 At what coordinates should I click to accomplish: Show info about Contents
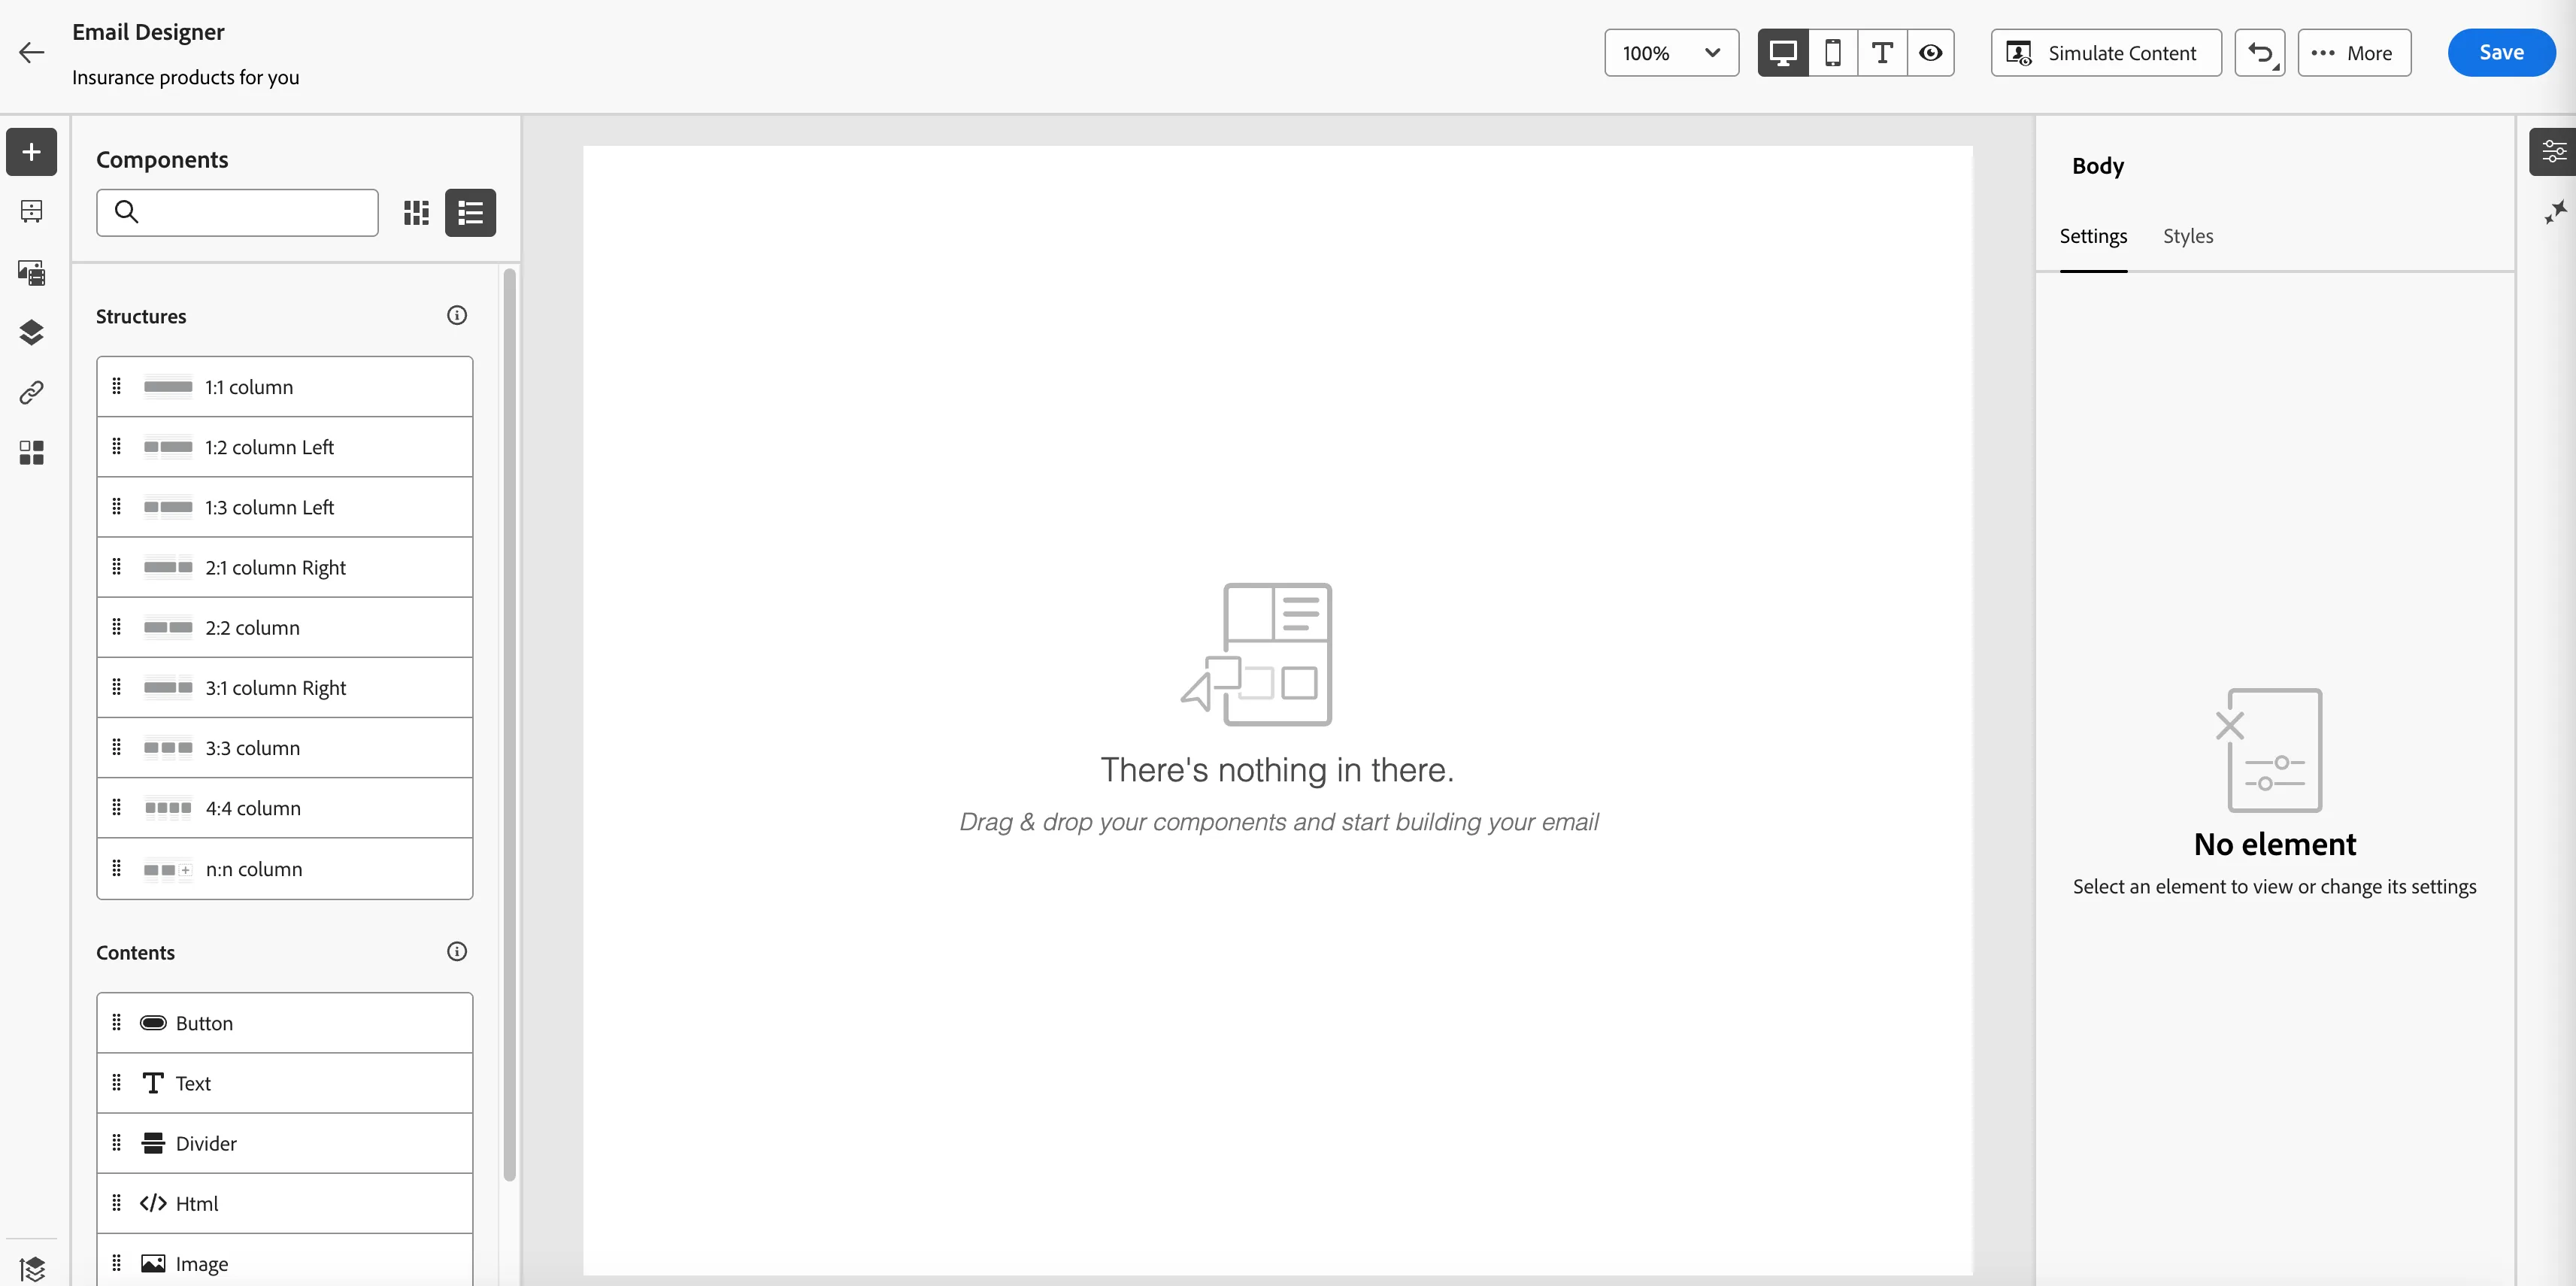(x=457, y=951)
